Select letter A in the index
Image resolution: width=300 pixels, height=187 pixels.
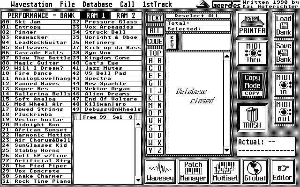coord(151,61)
